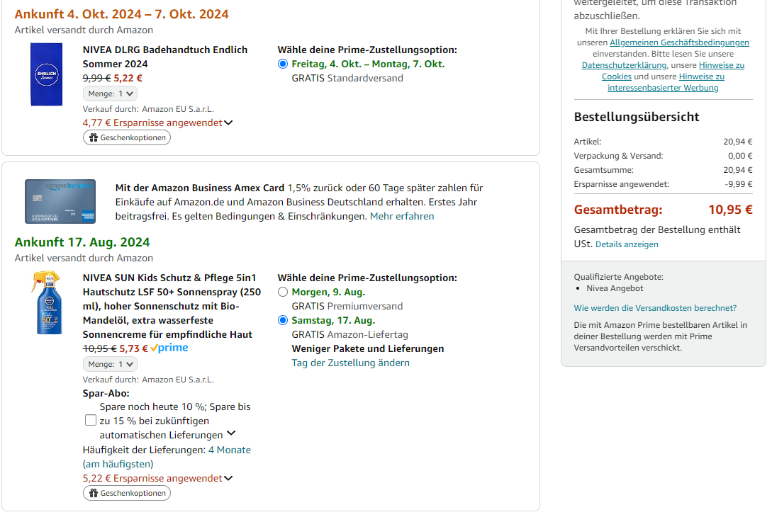Enable the Spar-Abo checkbox
This screenshot has height=517, width=772.
91,421
